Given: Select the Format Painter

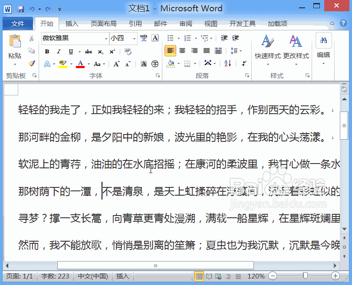Looking at the screenshot, I should 31,63.
